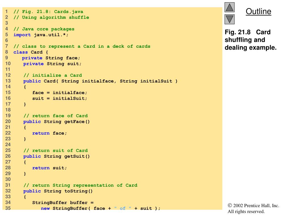This screenshot has width=290, height=217.
Task: Click the 'return suit;' statement
Action: point(49,168)
